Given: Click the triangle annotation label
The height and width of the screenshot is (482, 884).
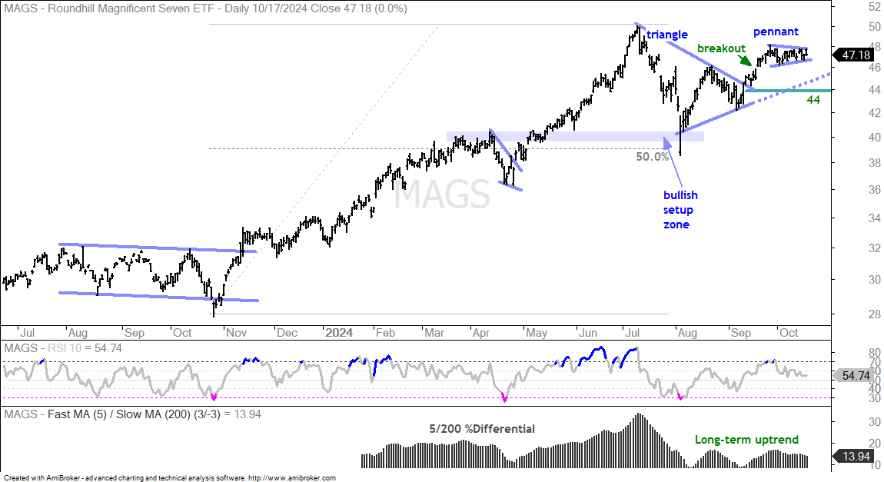Looking at the screenshot, I should click(667, 35).
